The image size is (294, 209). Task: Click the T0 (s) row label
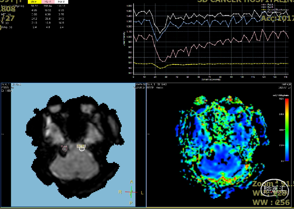tap(5, 23)
